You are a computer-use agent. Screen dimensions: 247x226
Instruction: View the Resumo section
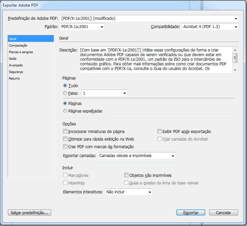[31, 79]
